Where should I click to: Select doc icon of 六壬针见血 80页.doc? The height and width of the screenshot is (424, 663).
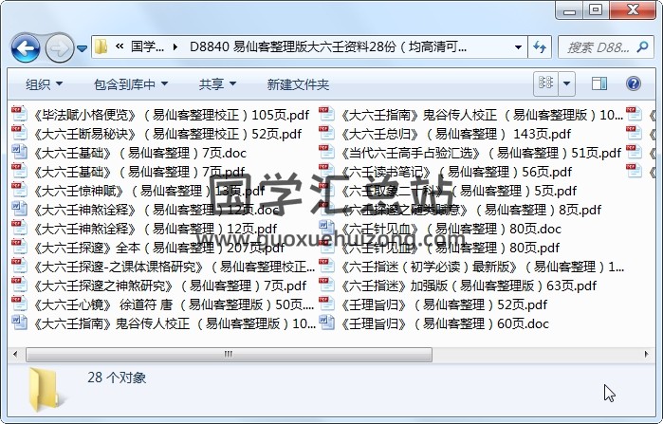(326, 229)
